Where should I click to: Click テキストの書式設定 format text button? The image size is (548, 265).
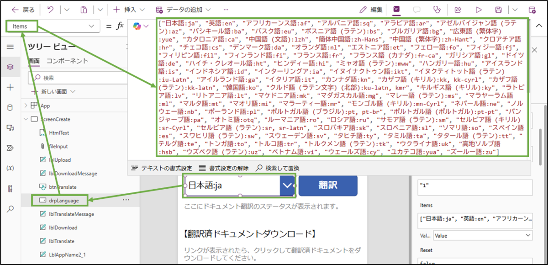pyautogui.click(x=162, y=168)
